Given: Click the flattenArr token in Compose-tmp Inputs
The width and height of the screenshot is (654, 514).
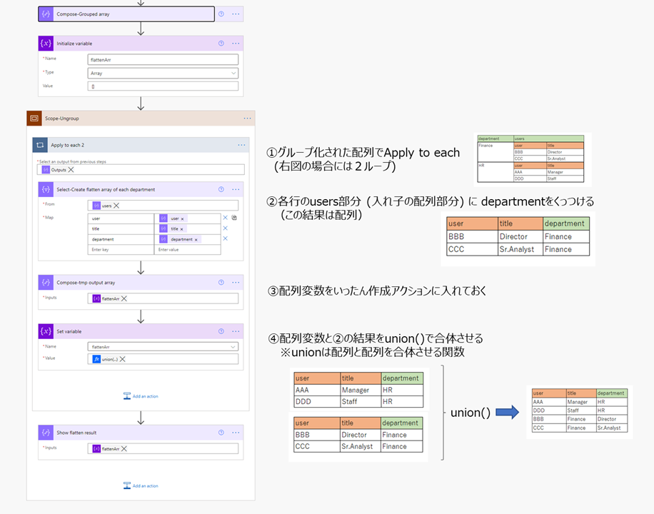Looking at the screenshot, I should pyautogui.click(x=108, y=298).
